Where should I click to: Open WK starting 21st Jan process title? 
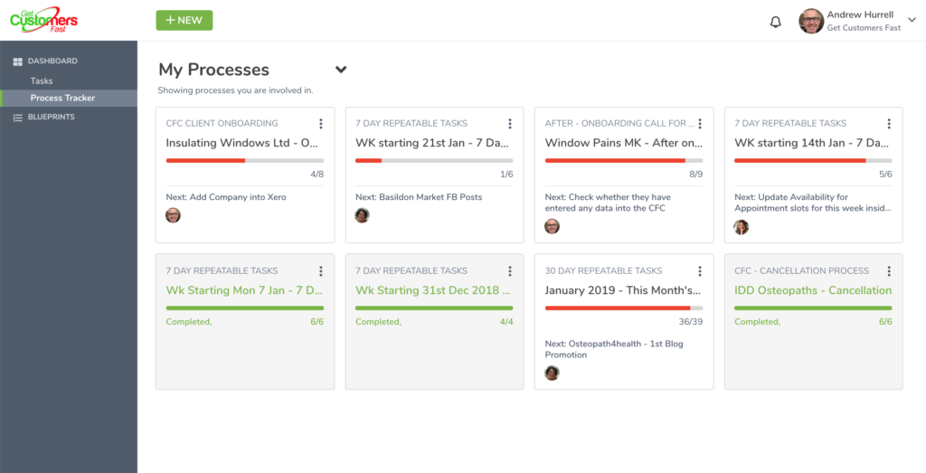(x=431, y=142)
